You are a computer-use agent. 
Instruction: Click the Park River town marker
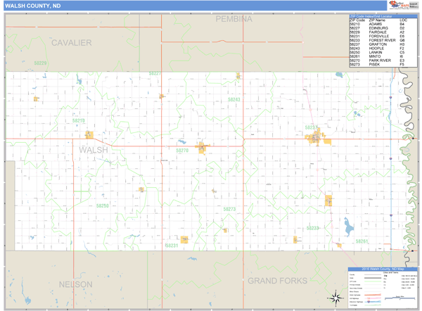203,148
